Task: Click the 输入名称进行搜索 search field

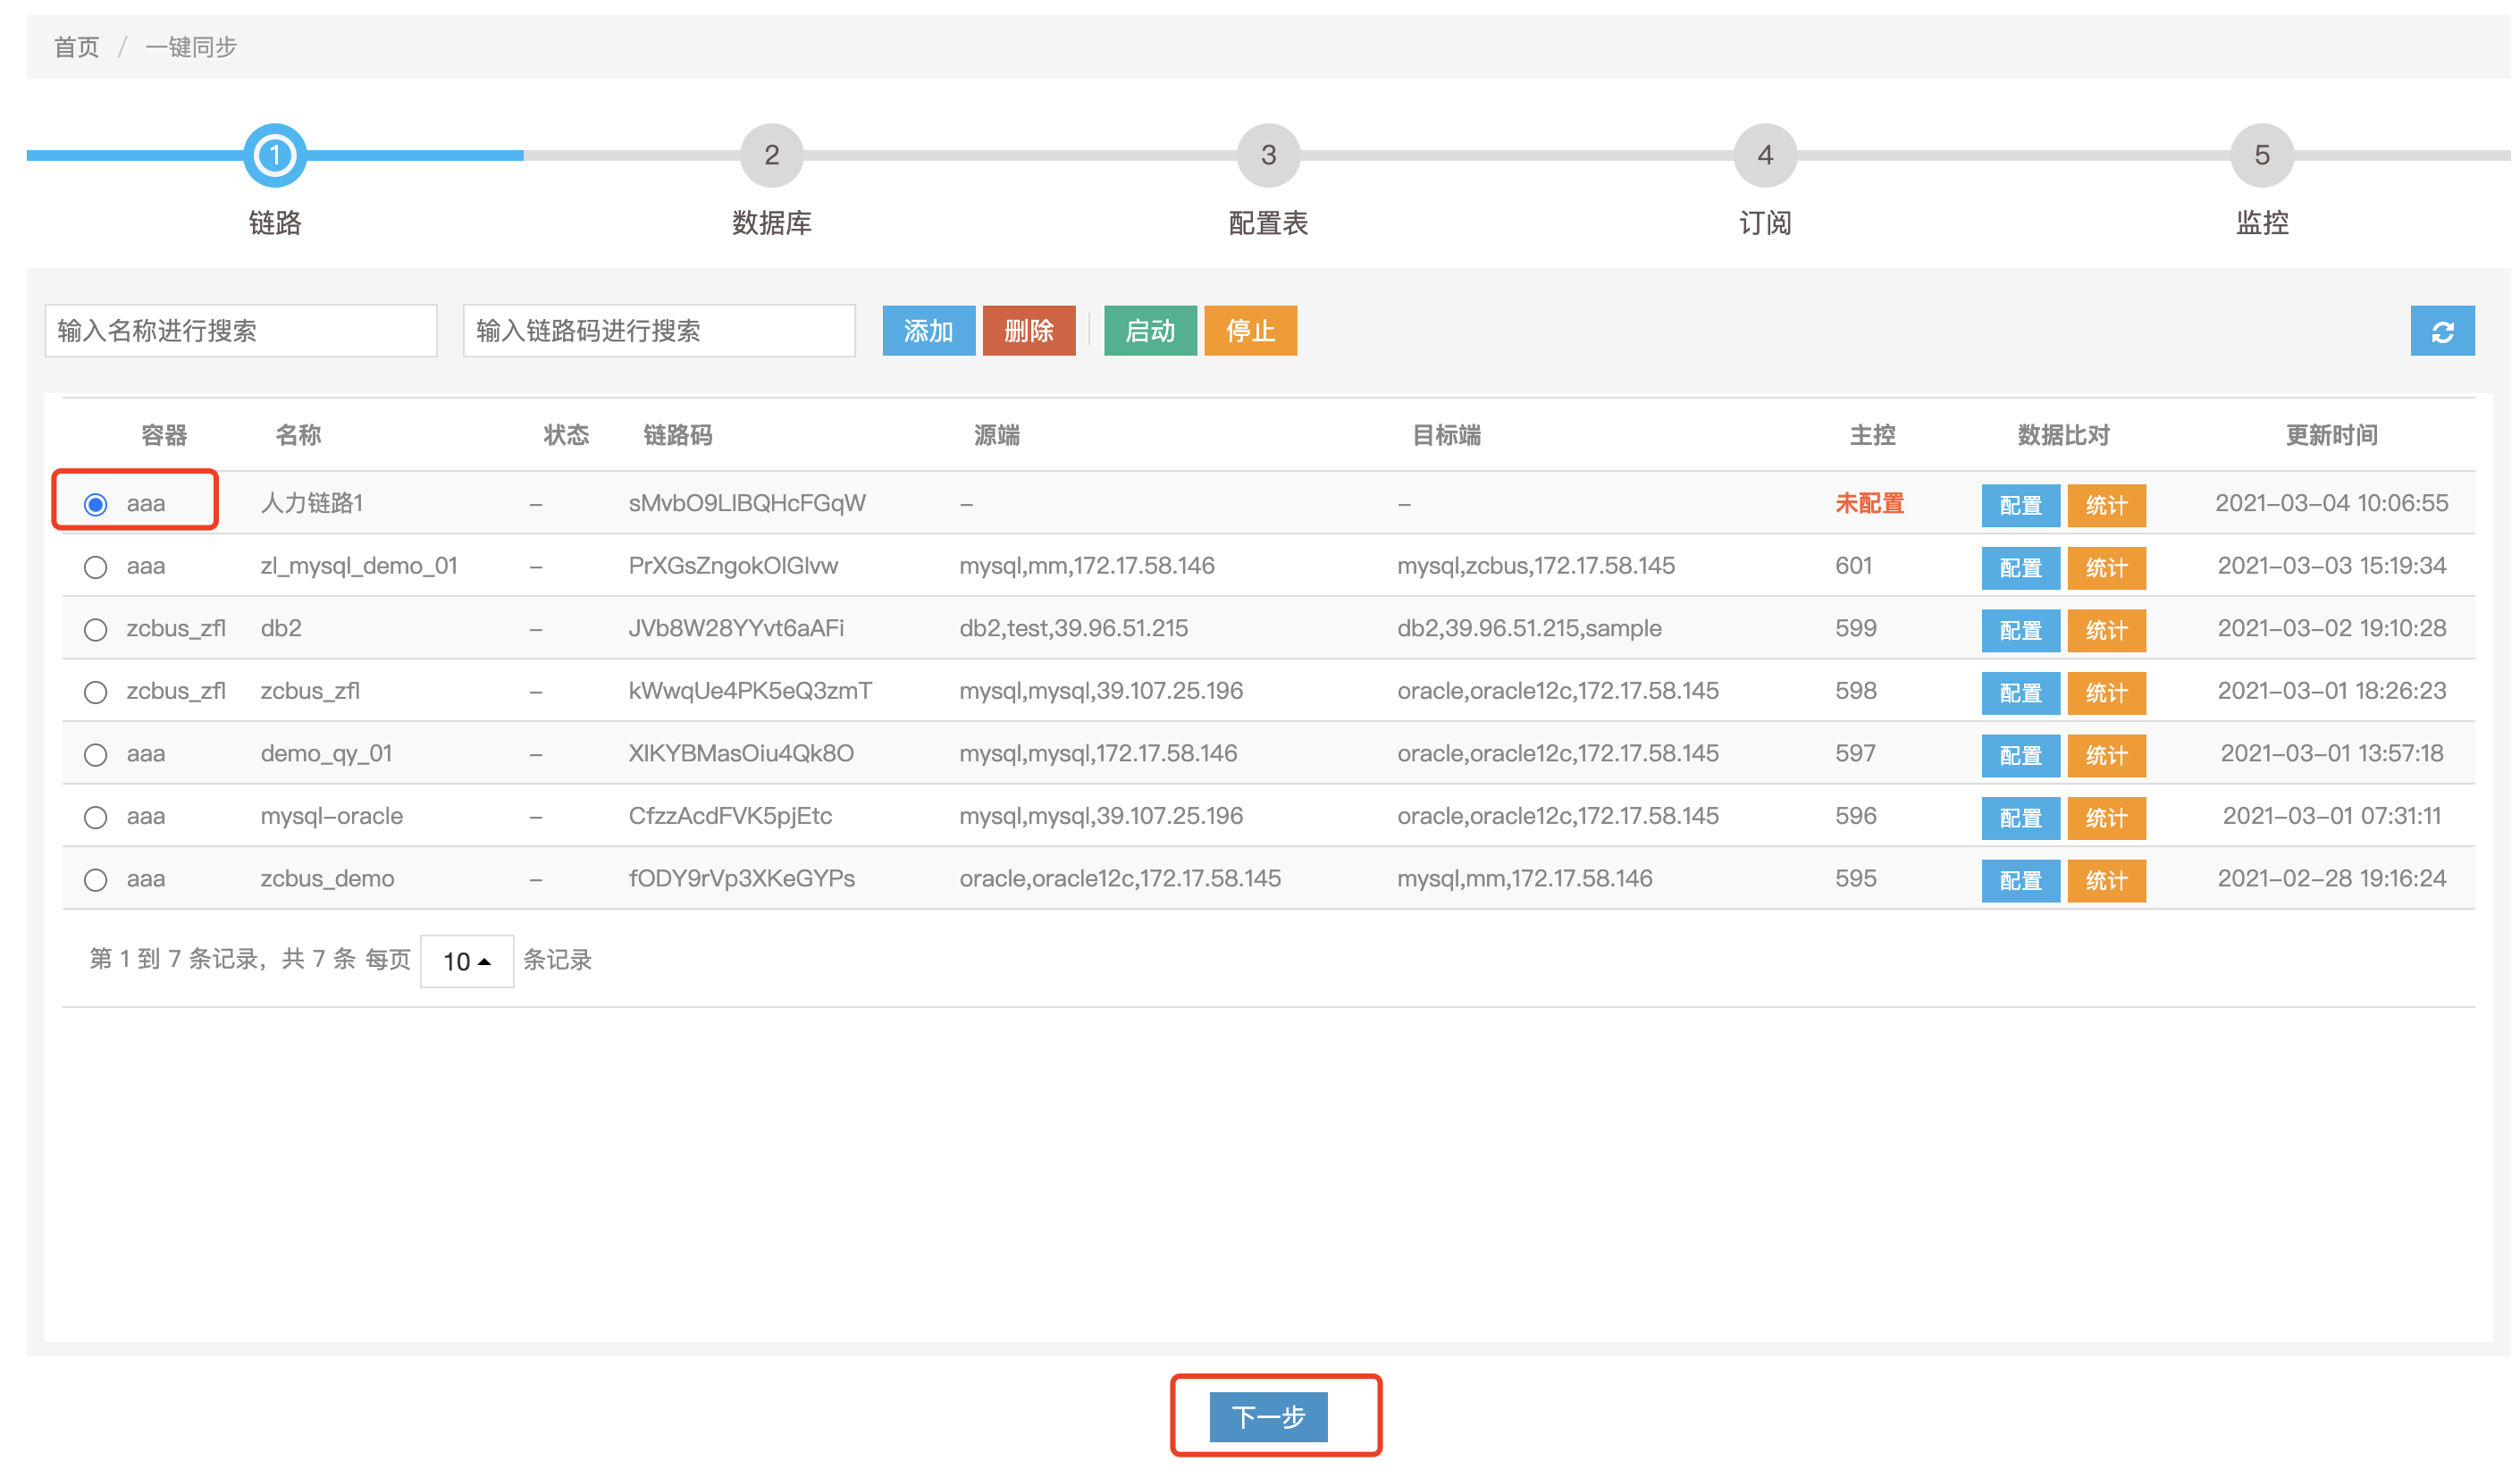Action: tap(241, 331)
